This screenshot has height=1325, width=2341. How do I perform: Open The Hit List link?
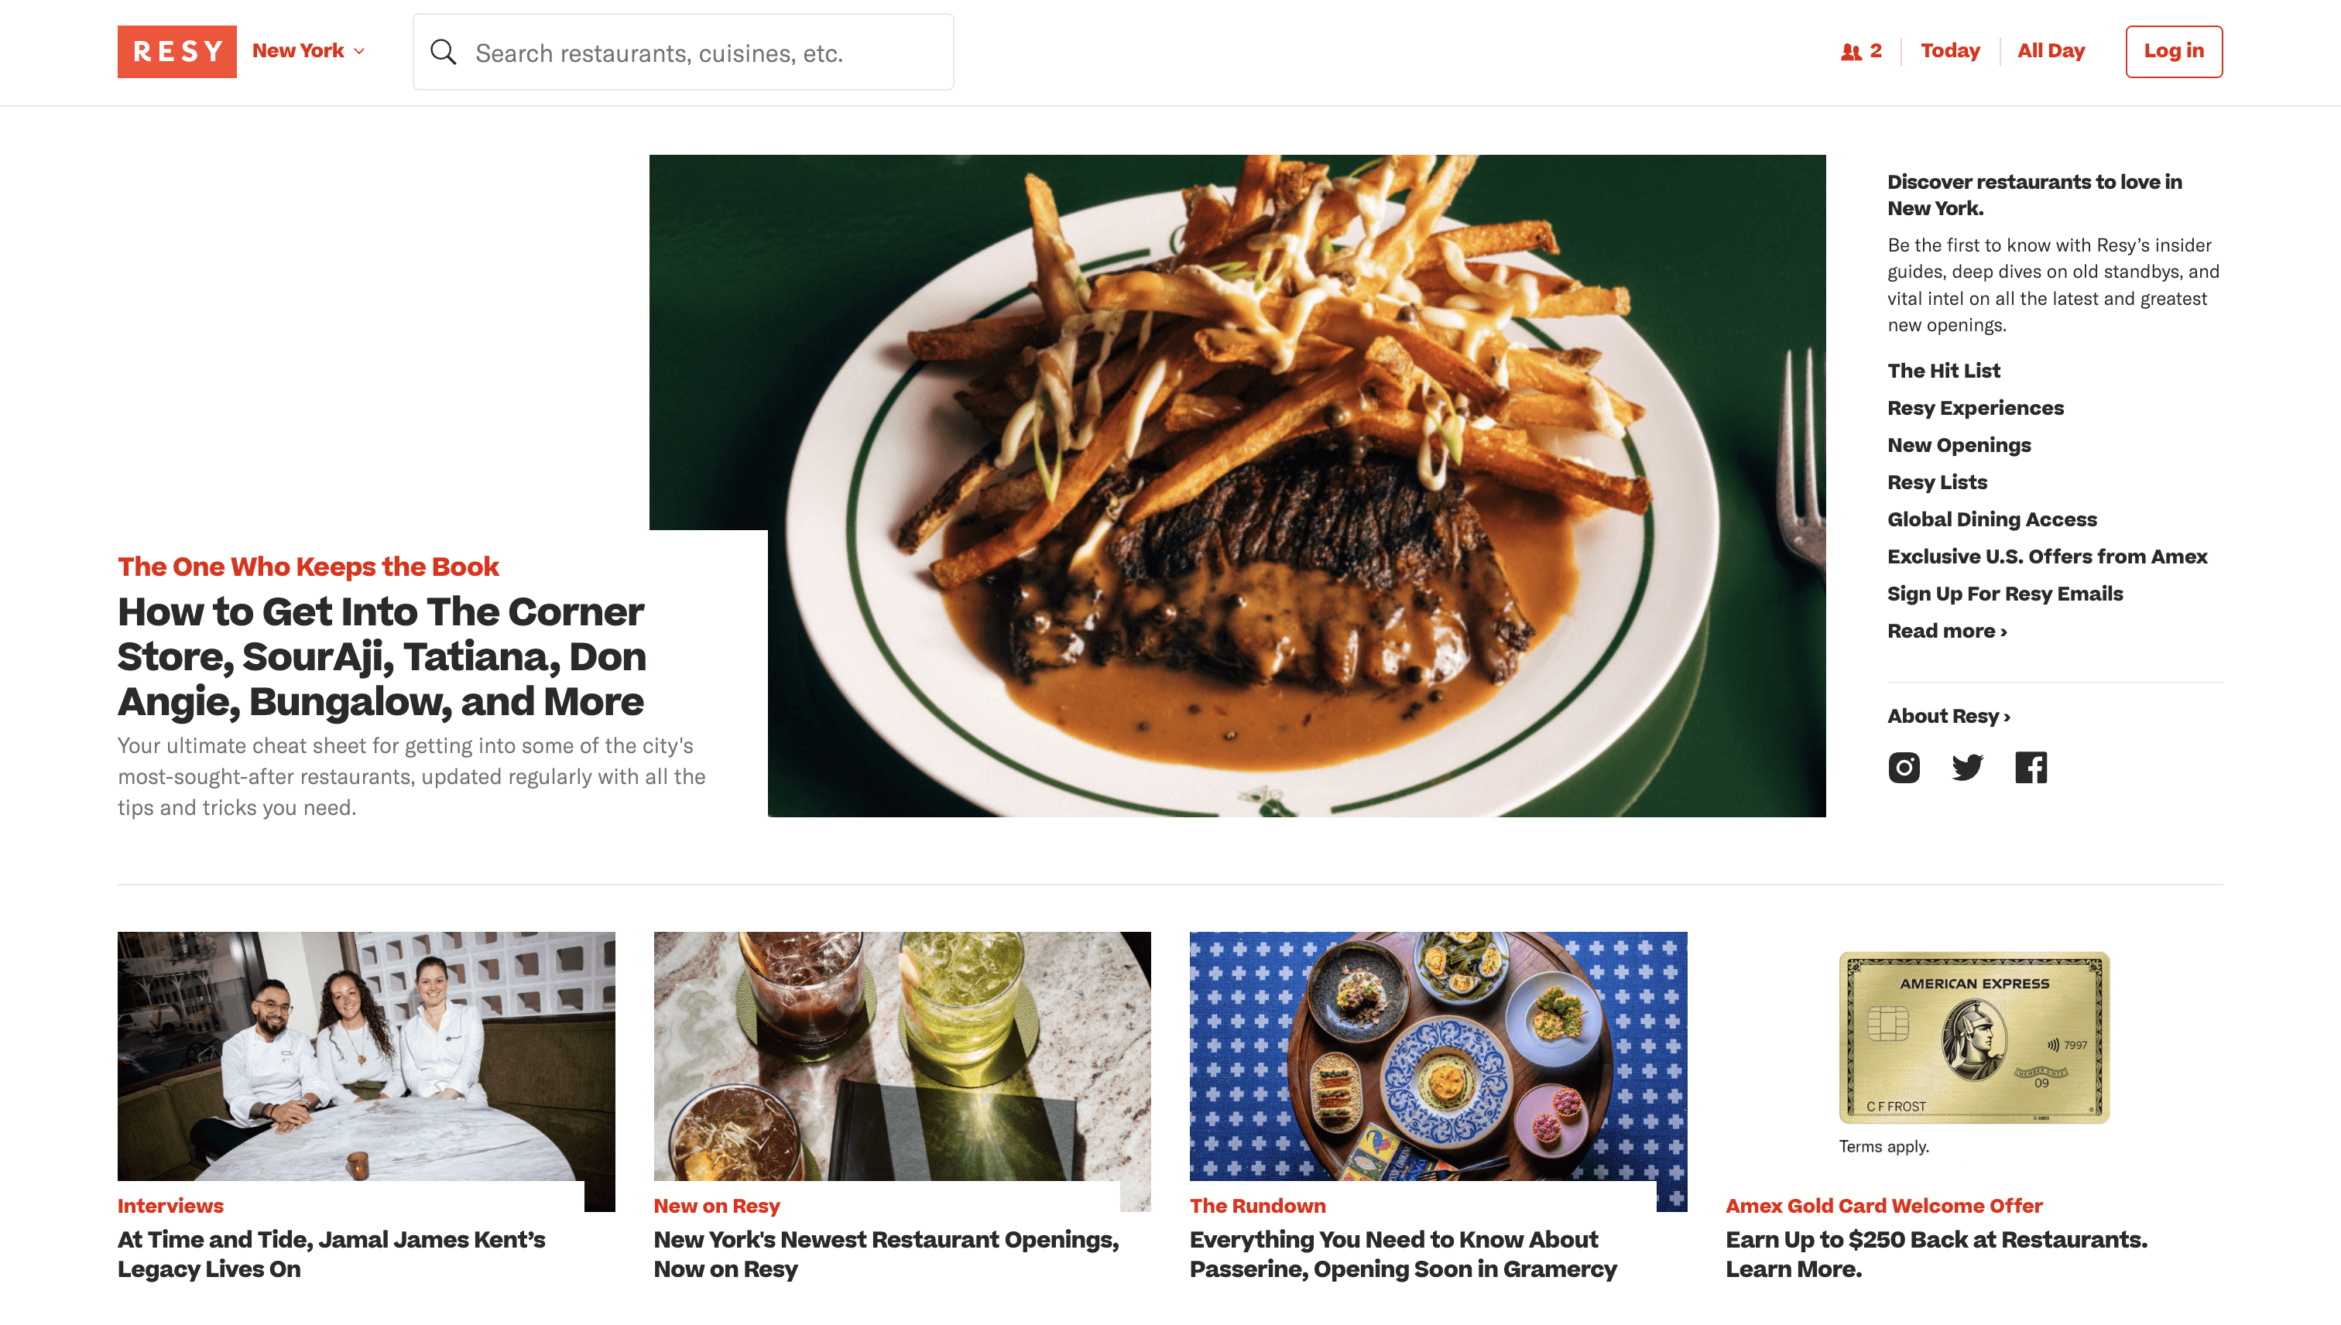1943,371
